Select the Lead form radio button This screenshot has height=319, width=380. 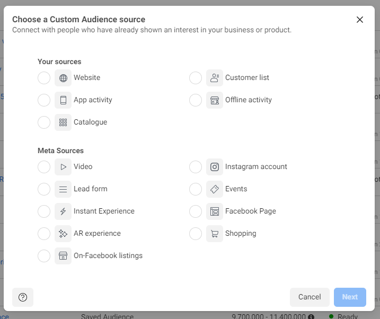click(44, 189)
